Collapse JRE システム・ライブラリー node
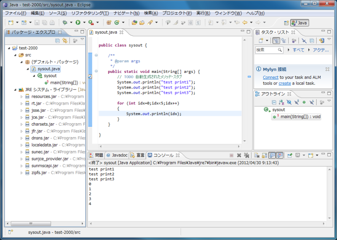The image size is (337, 240). pos(15,90)
